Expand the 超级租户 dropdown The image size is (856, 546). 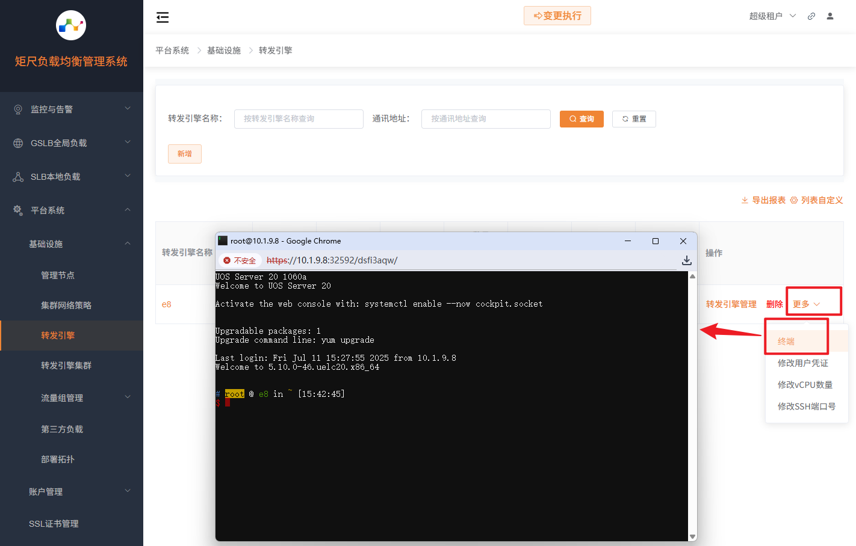click(772, 16)
